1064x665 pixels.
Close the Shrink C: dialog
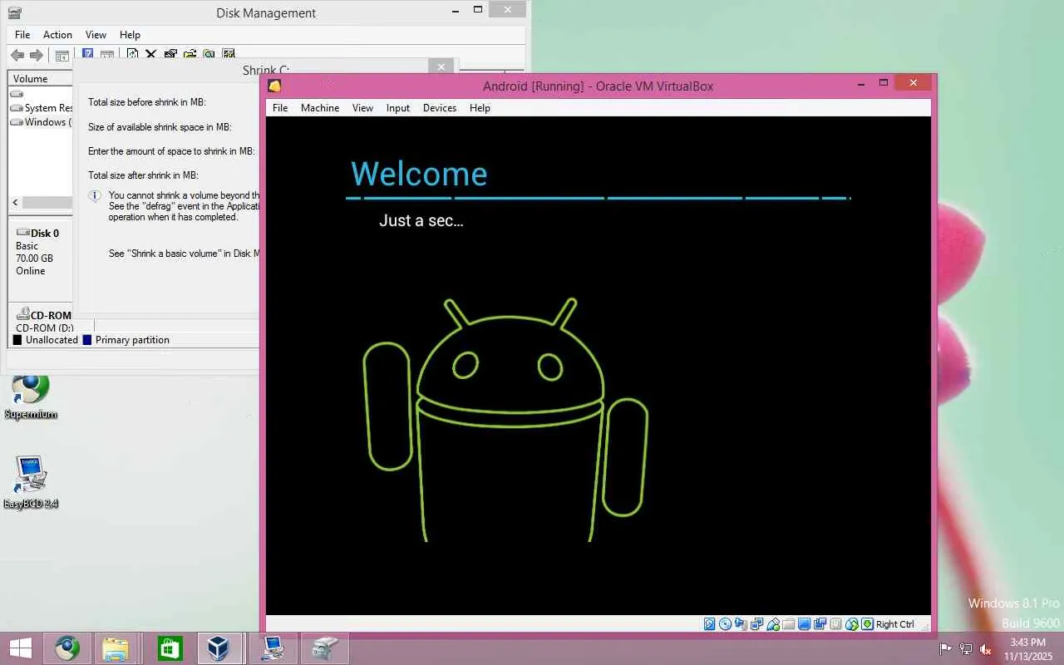click(441, 66)
